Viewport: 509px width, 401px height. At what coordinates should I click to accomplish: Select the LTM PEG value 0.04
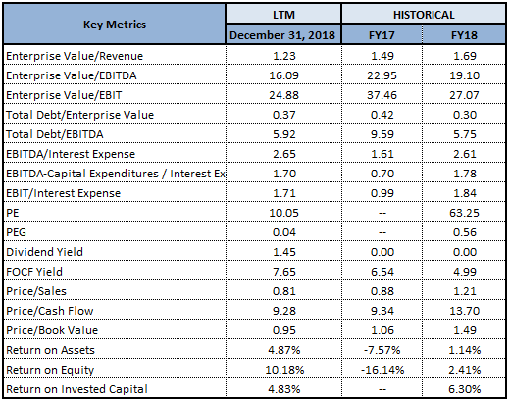click(283, 232)
